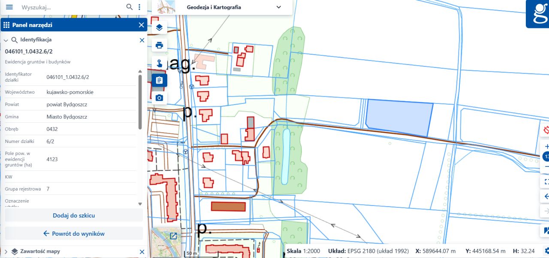Open the hamburger main menu
The image size is (549, 258).
click(x=9, y=7)
